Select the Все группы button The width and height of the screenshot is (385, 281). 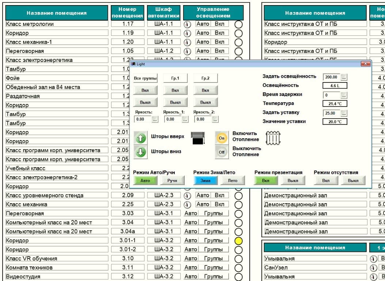click(x=145, y=78)
